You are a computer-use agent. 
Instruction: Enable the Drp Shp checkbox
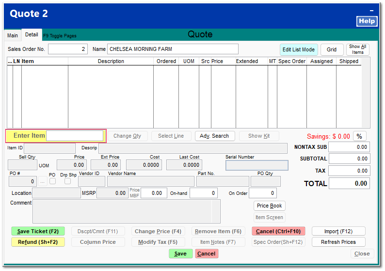click(x=68, y=181)
